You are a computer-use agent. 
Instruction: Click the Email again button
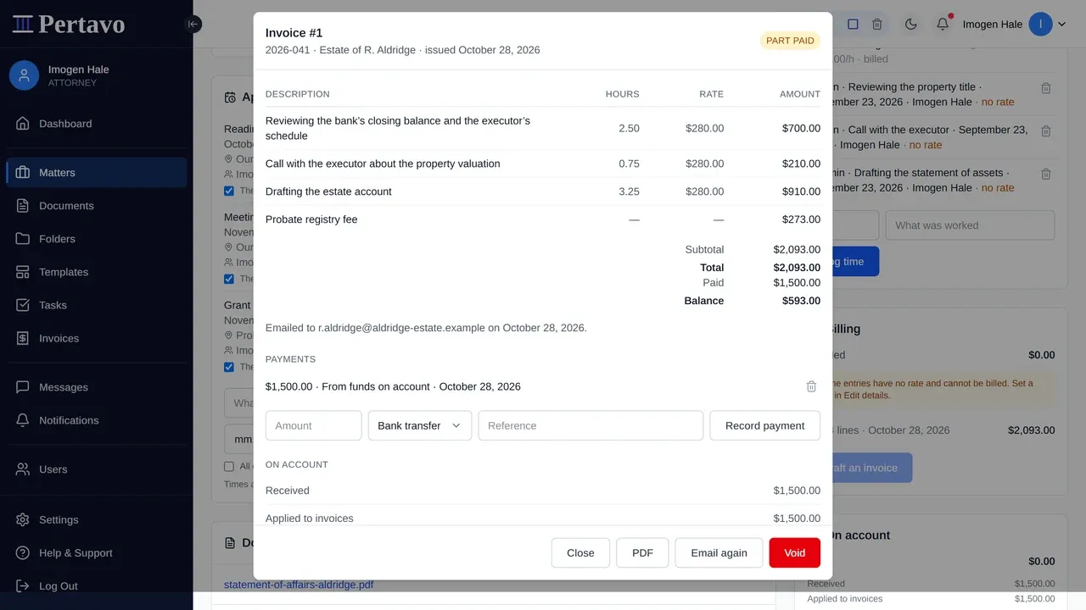pos(719,552)
